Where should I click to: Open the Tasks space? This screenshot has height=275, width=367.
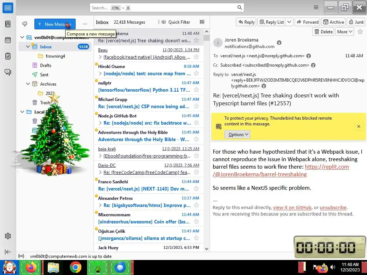pos(8,56)
